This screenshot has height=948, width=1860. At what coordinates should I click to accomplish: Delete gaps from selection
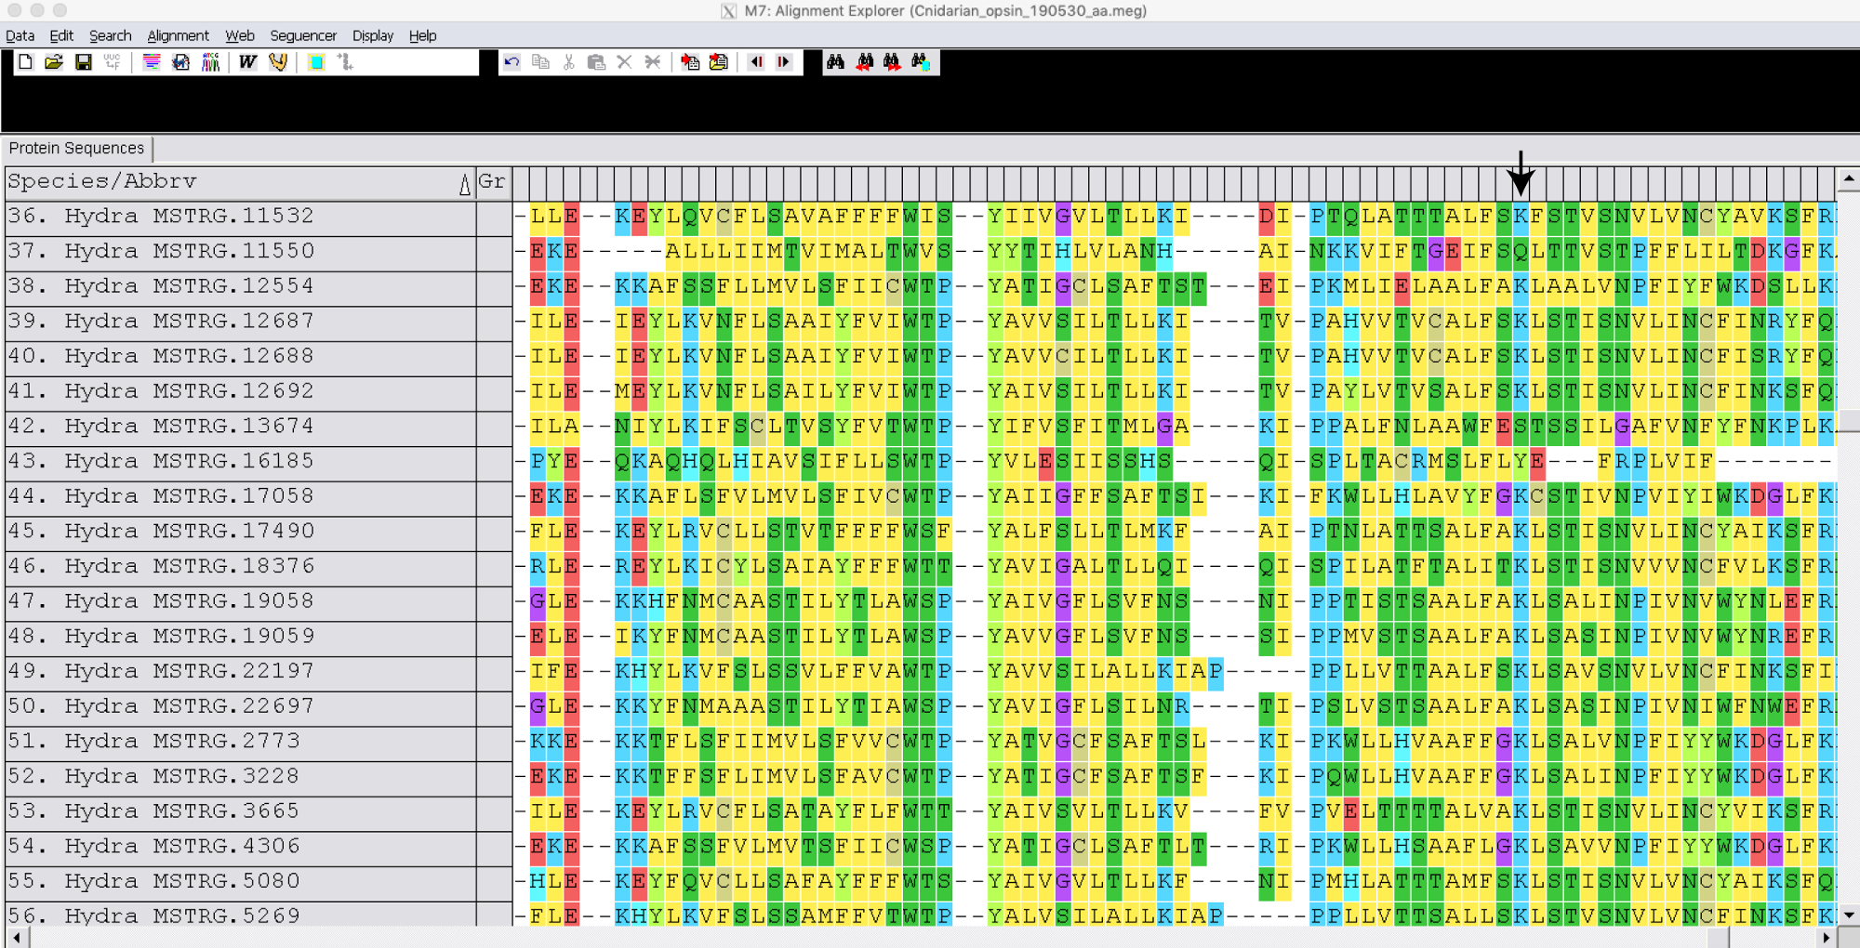(653, 62)
